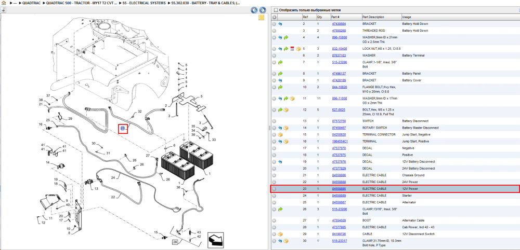Select the 'Alternator Cable' usage text
Image resolution: width=520 pixels, height=250 pixels.
tap(413, 220)
